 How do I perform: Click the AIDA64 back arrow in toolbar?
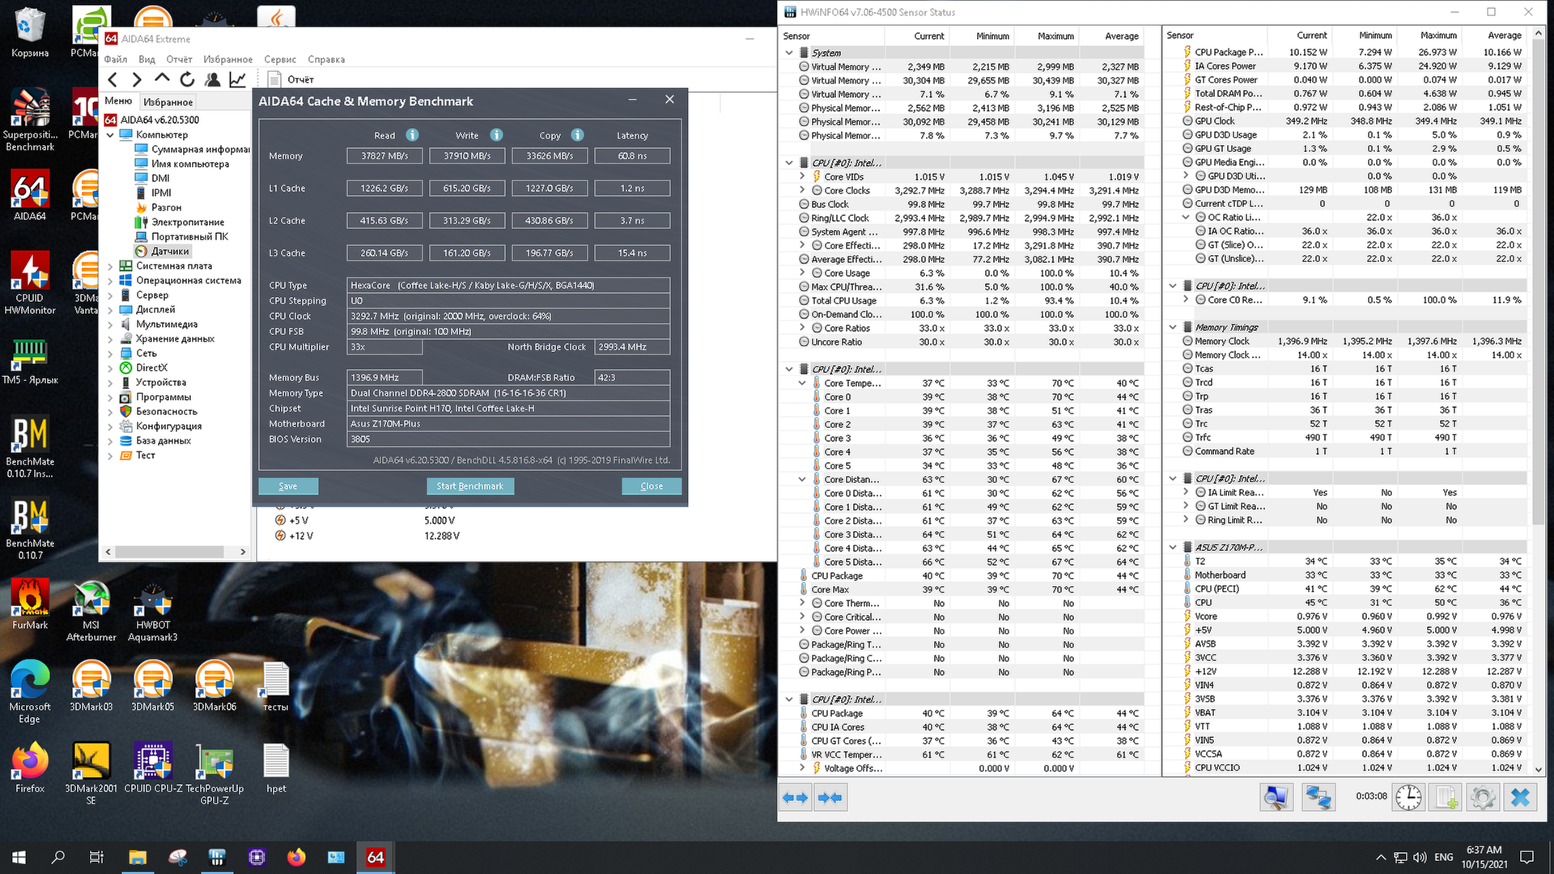click(x=113, y=79)
